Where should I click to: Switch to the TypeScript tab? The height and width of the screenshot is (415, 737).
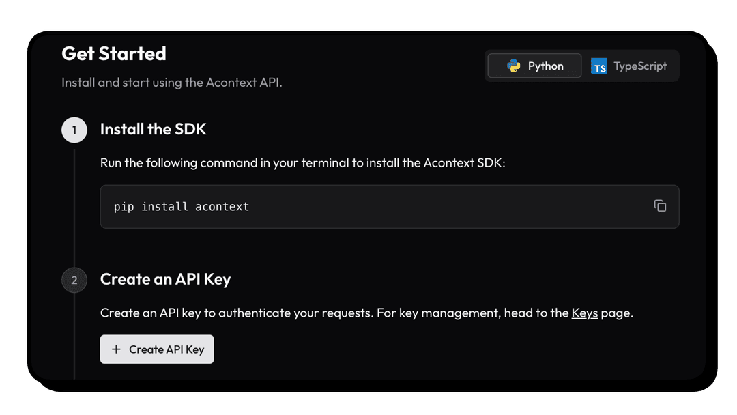[629, 66]
